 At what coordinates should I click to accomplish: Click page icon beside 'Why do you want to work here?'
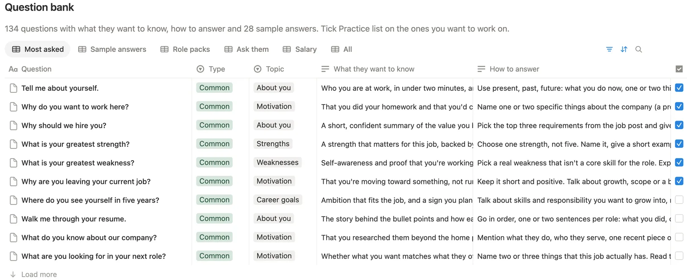point(14,107)
